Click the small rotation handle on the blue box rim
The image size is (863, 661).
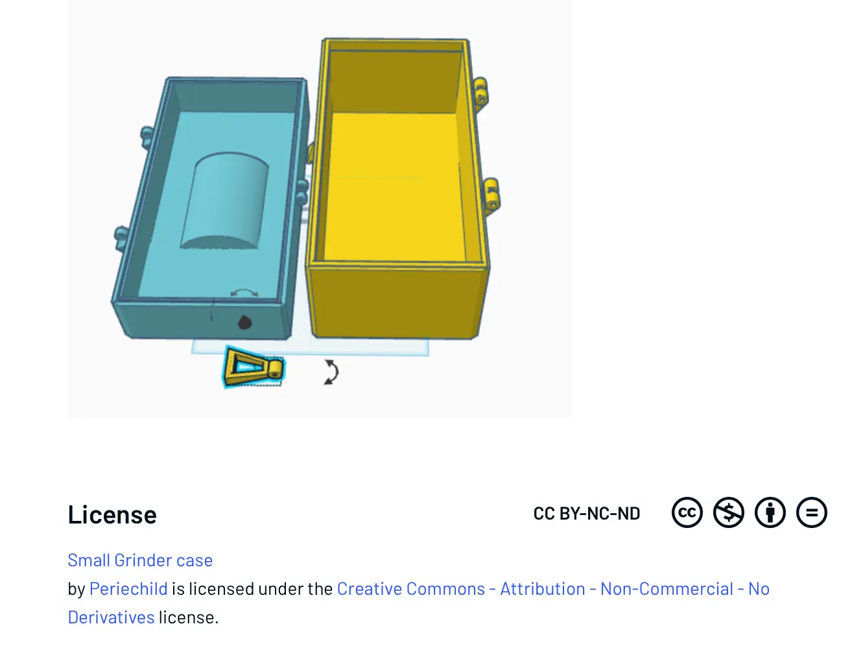(x=244, y=294)
